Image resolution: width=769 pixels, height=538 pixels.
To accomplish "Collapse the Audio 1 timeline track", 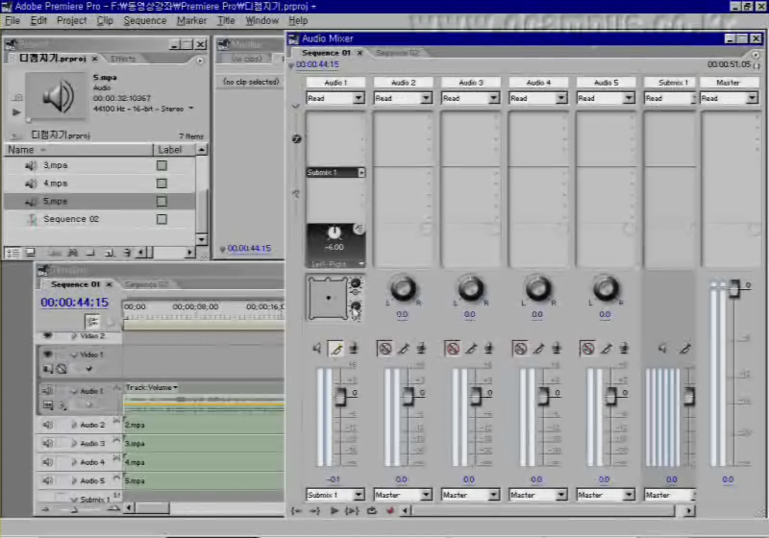I will 74,391.
